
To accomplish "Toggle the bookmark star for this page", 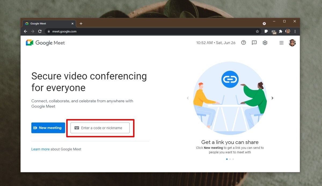I will coord(257,31).
